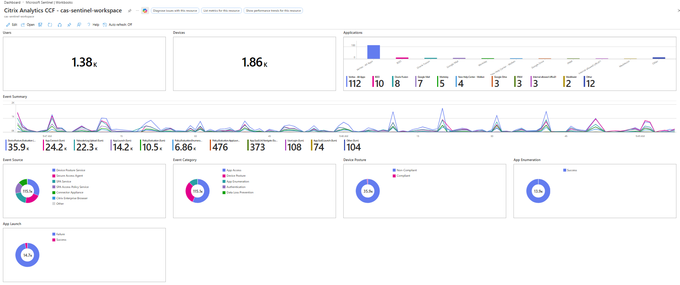Toggle Device Posture Service legend entry

(x=69, y=170)
